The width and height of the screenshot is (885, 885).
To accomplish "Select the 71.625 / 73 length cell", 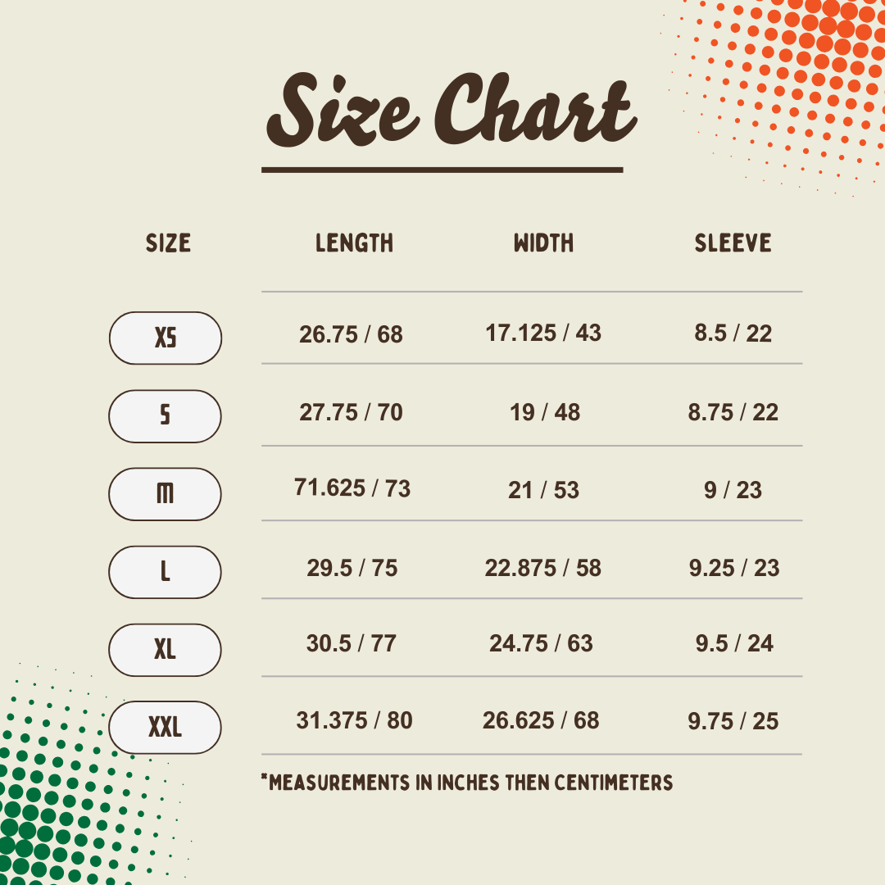I will [352, 488].
